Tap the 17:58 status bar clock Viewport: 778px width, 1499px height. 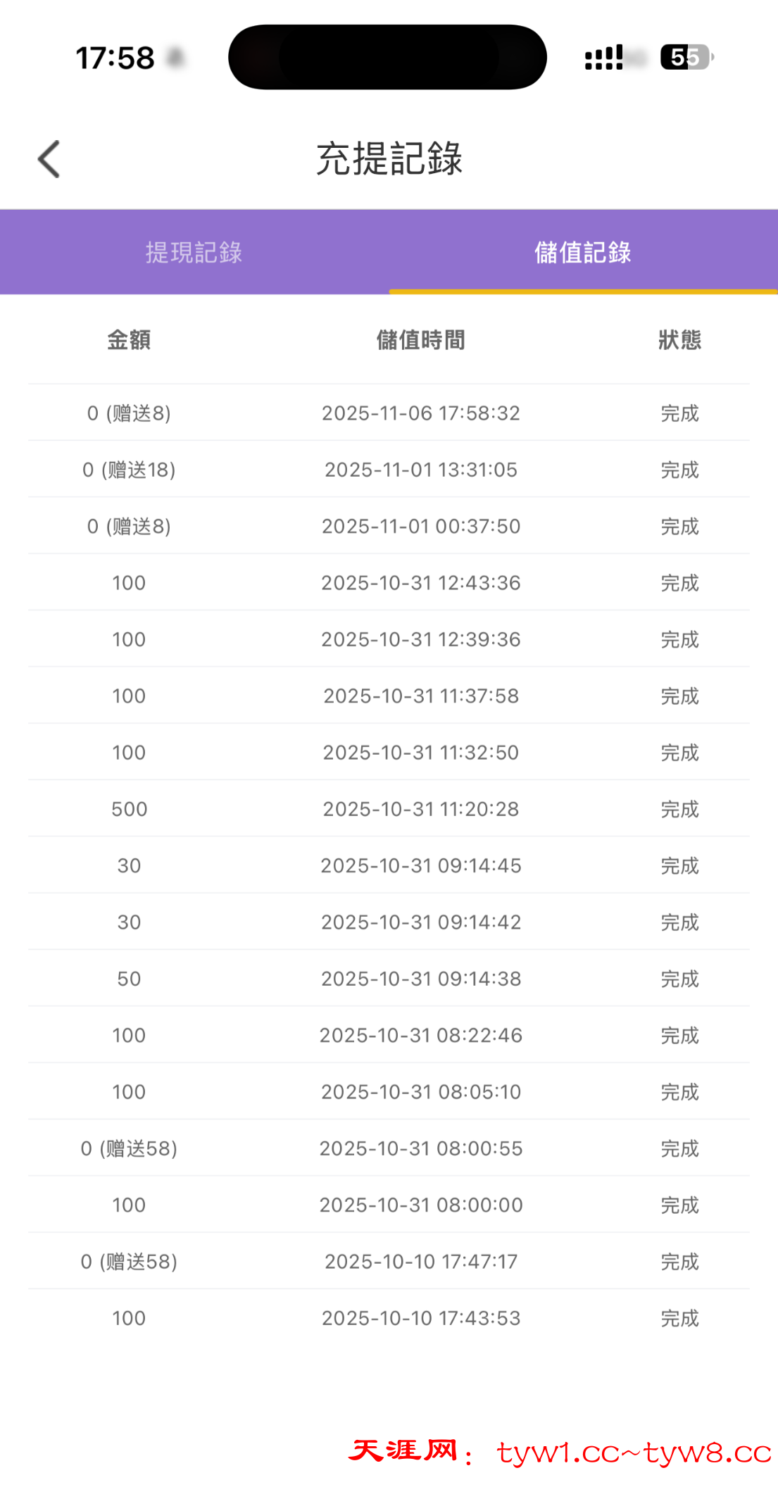(x=115, y=58)
